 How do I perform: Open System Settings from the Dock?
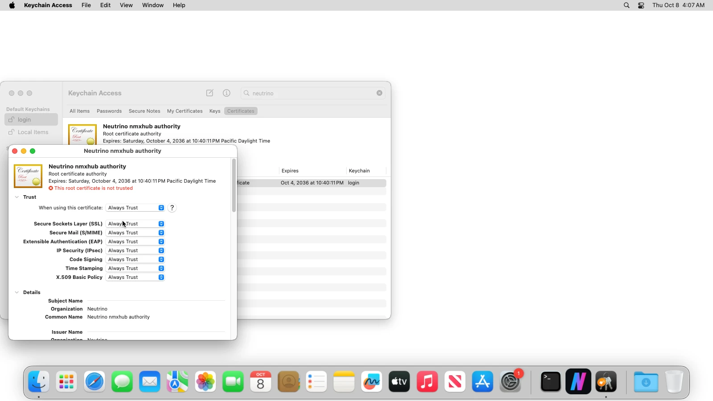(x=511, y=382)
